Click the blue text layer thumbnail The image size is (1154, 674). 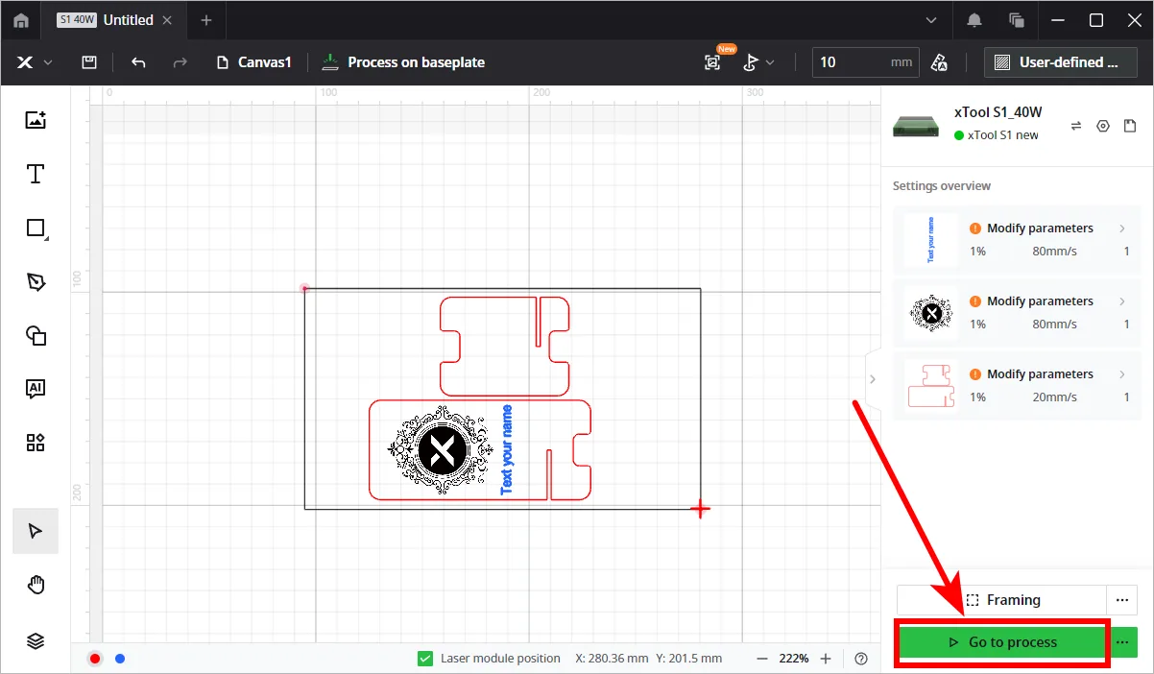[930, 240]
